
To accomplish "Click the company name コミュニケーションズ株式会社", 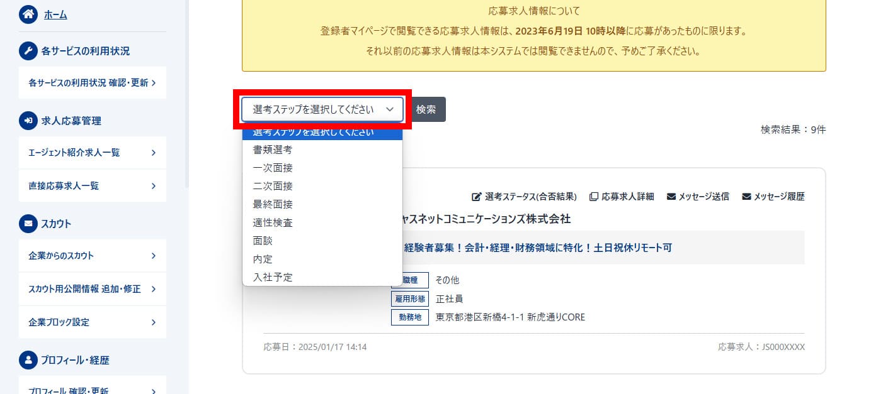I will coord(487,219).
